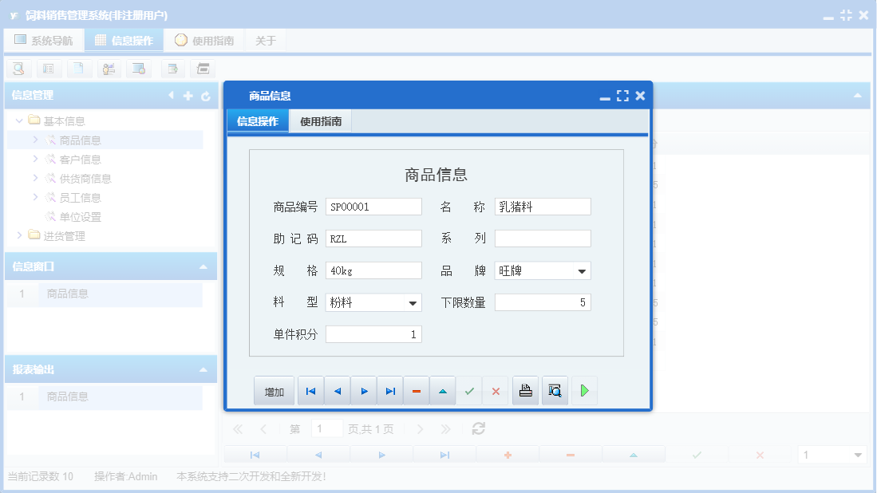Click the 增加 button to add a record
The width and height of the screenshot is (877, 493).
point(274,390)
